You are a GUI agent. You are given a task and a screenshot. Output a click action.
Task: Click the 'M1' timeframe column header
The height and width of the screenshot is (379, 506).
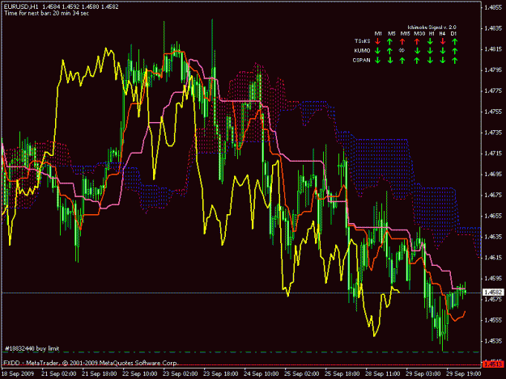(x=378, y=33)
